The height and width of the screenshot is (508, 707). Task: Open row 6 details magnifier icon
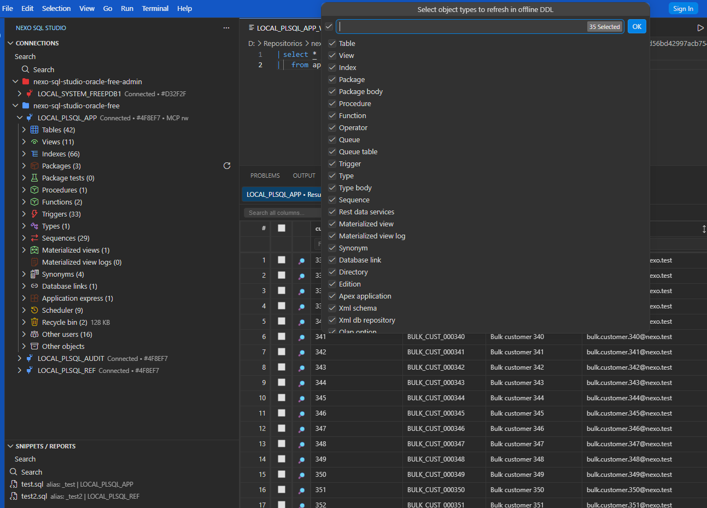click(301, 337)
